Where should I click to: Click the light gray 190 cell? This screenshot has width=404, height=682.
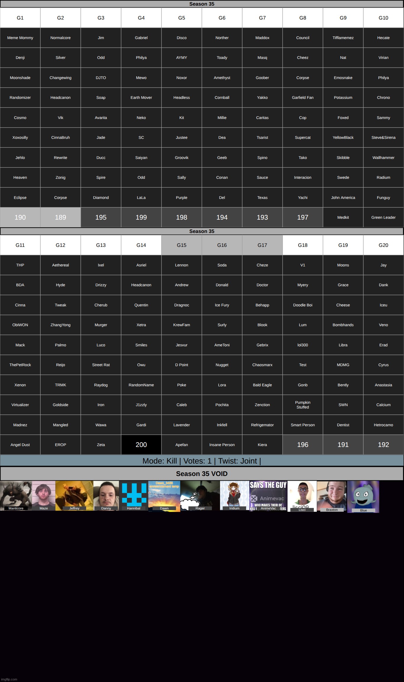click(20, 217)
